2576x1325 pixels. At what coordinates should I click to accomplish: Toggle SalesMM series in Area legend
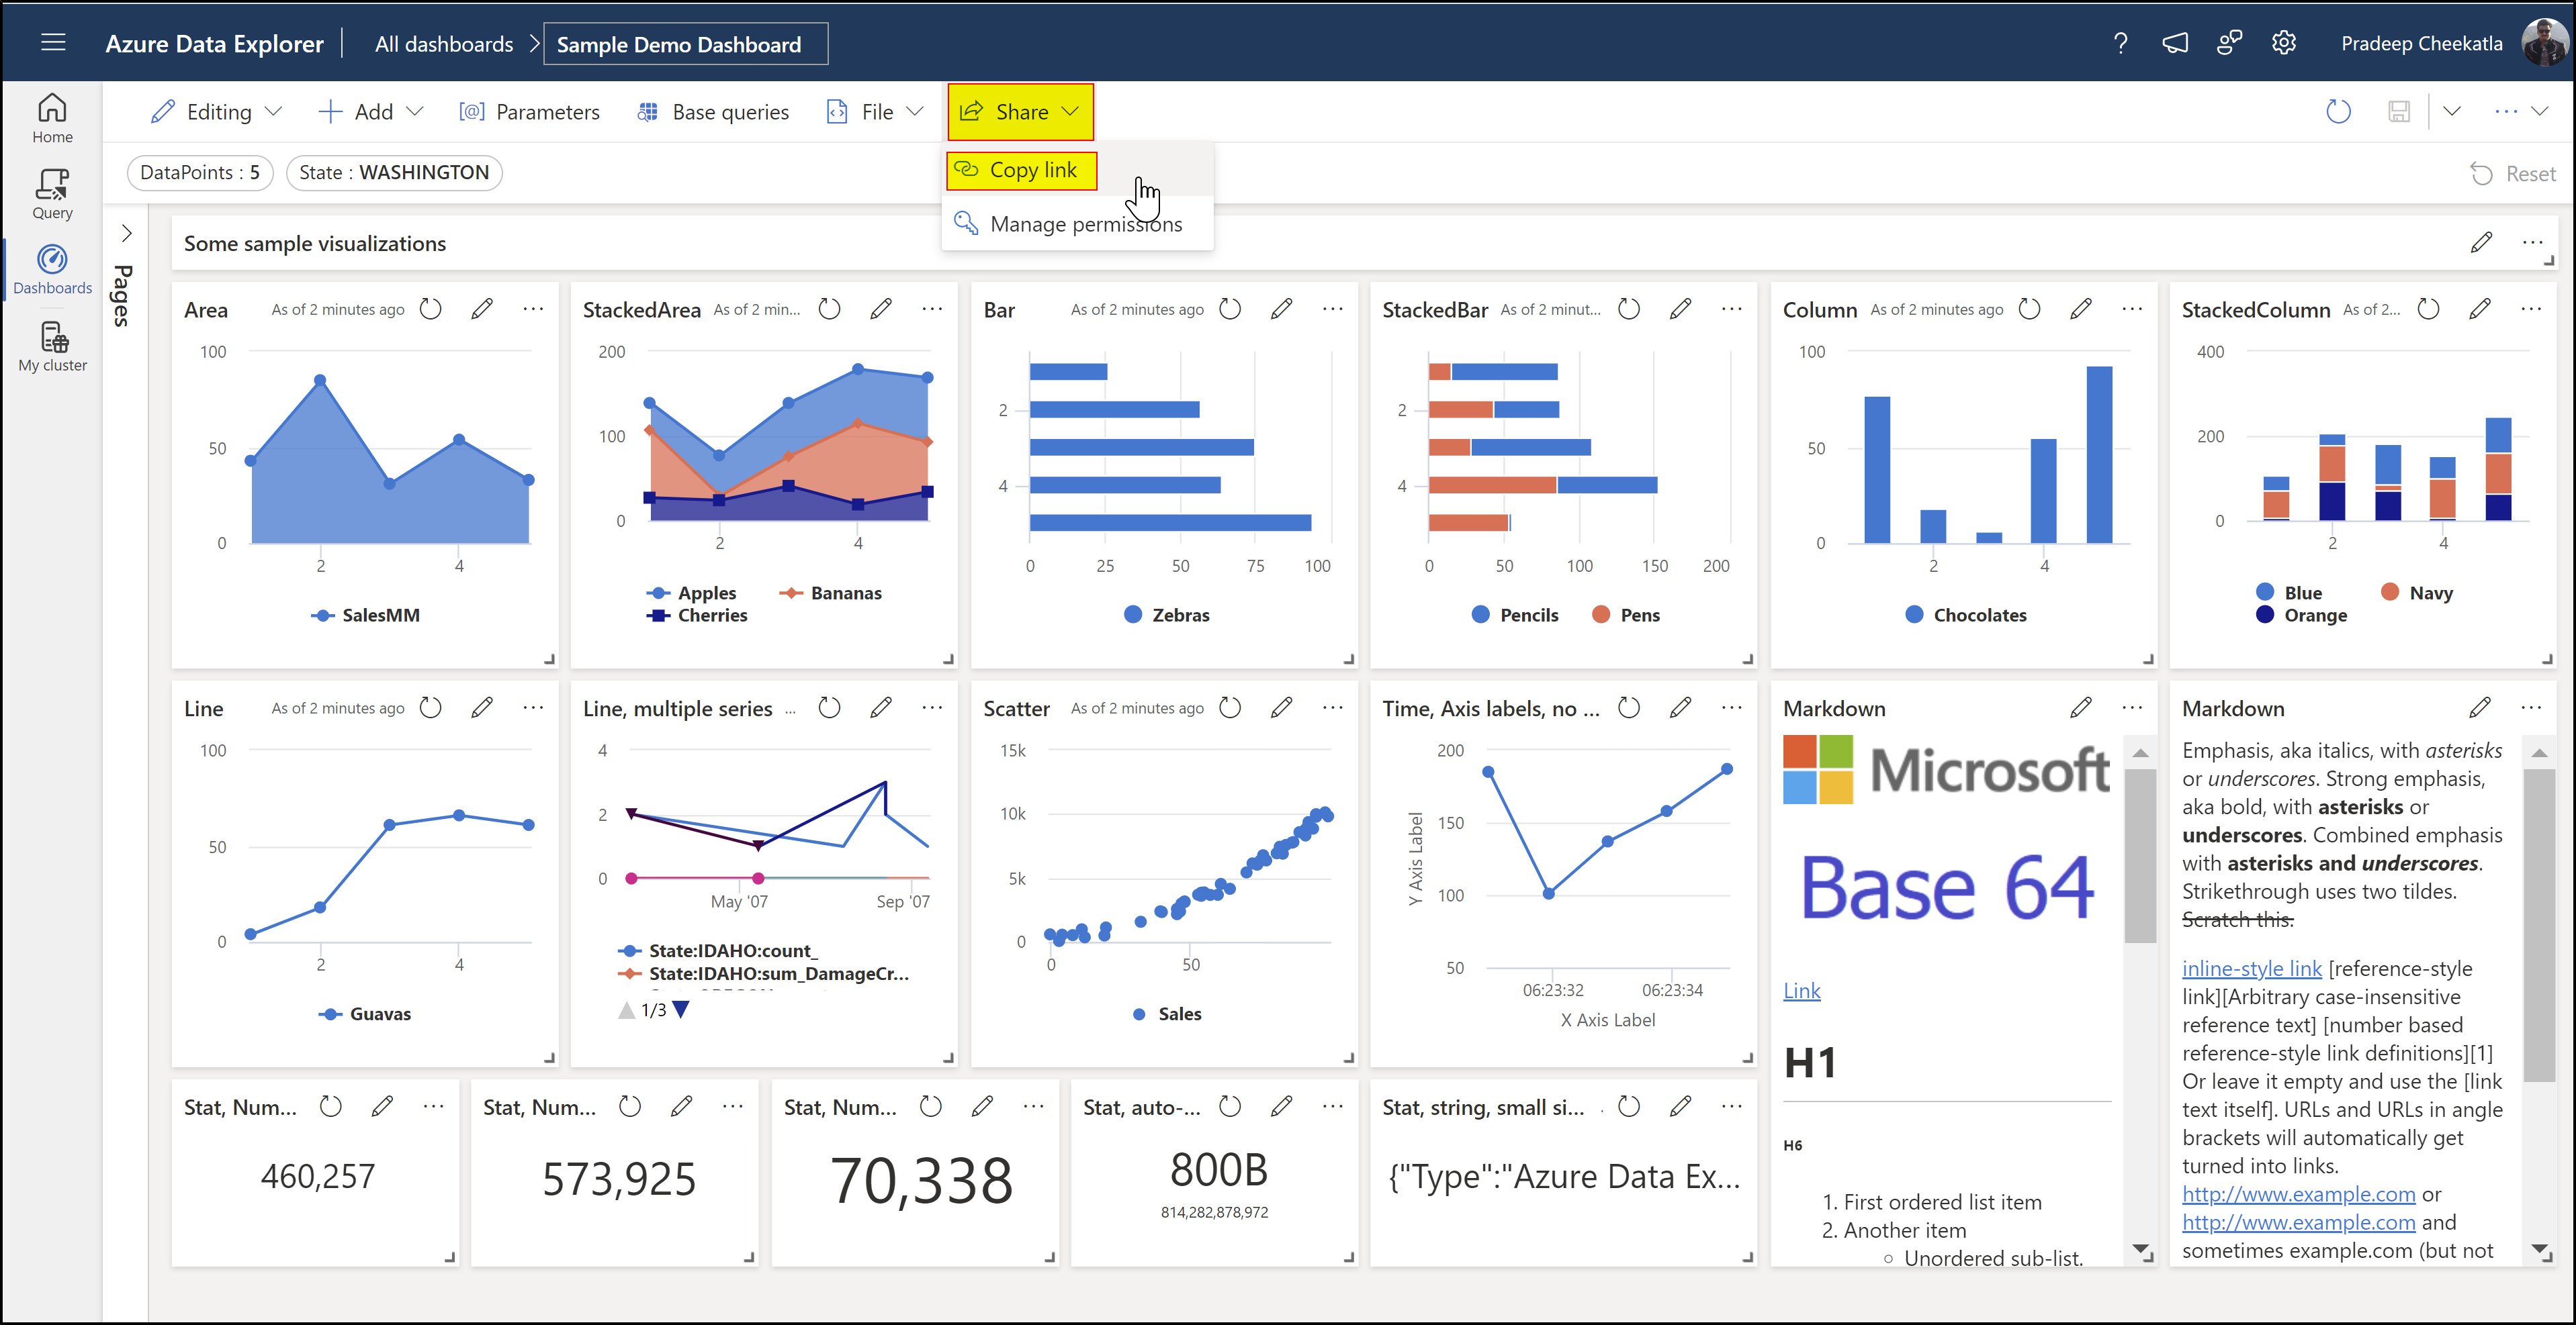pyautogui.click(x=366, y=616)
